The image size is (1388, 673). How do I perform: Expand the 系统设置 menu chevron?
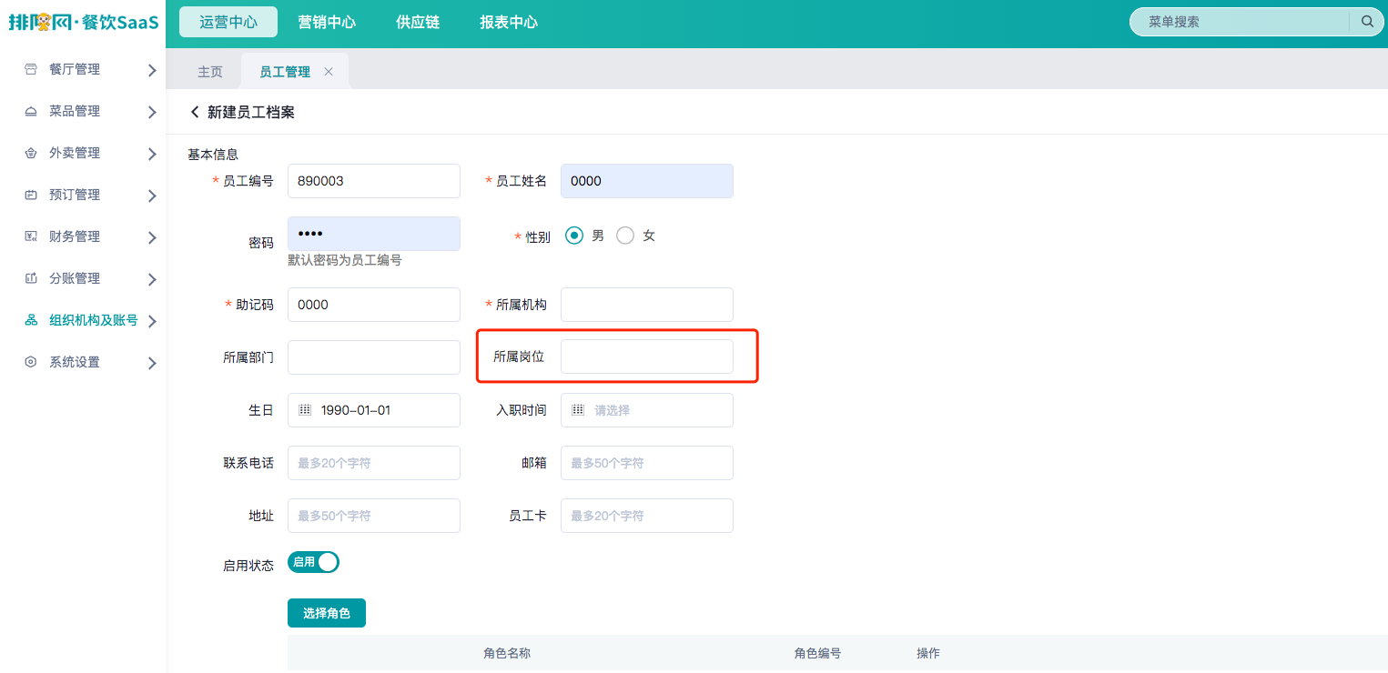(x=152, y=363)
